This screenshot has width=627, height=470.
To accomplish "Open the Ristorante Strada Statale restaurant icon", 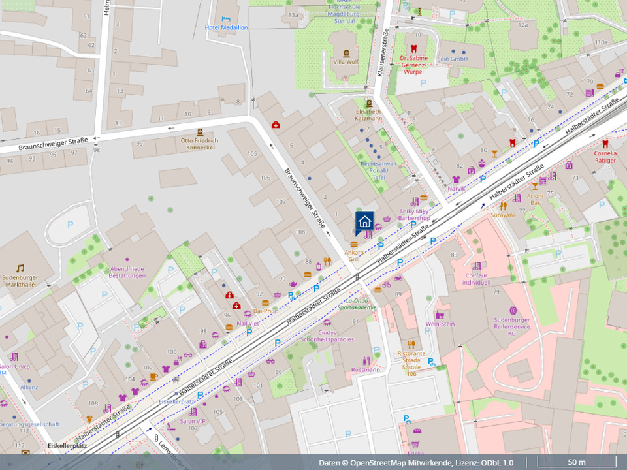I will 411,344.
